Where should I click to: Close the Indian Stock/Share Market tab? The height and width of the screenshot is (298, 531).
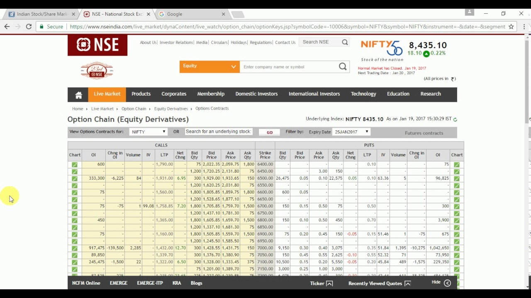pos(73,14)
